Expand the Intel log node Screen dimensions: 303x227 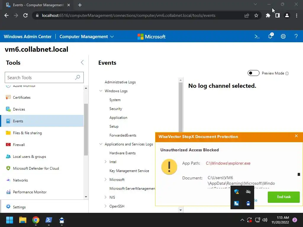[106, 162]
